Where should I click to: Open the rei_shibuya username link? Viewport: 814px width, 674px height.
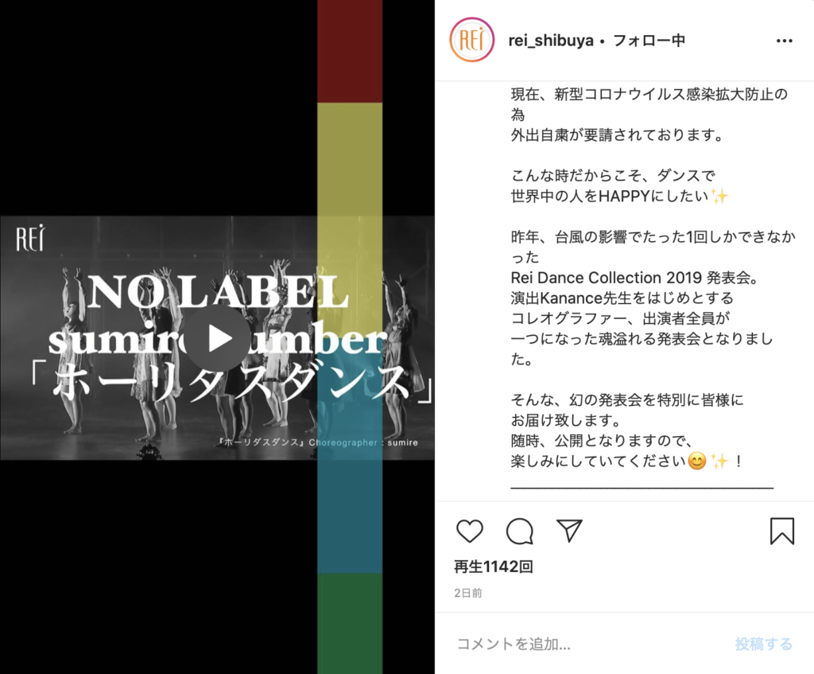pyautogui.click(x=551, y=40)
